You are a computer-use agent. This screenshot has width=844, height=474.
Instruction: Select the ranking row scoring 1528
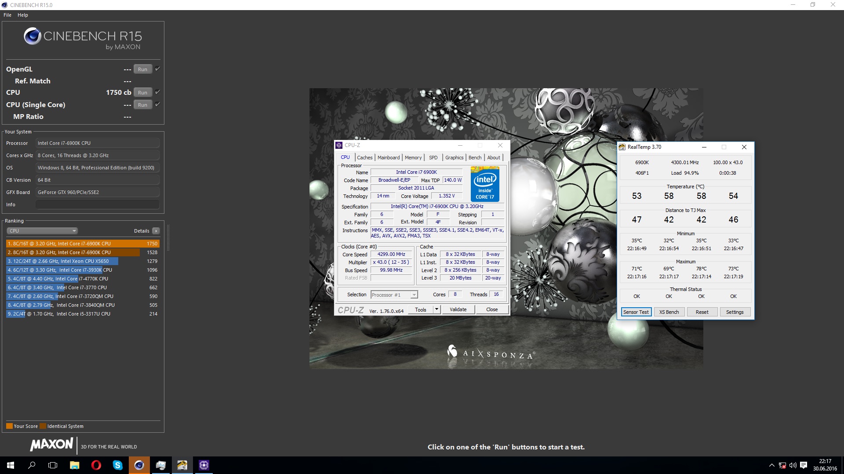pyautogui.click(x=83, y=252)
